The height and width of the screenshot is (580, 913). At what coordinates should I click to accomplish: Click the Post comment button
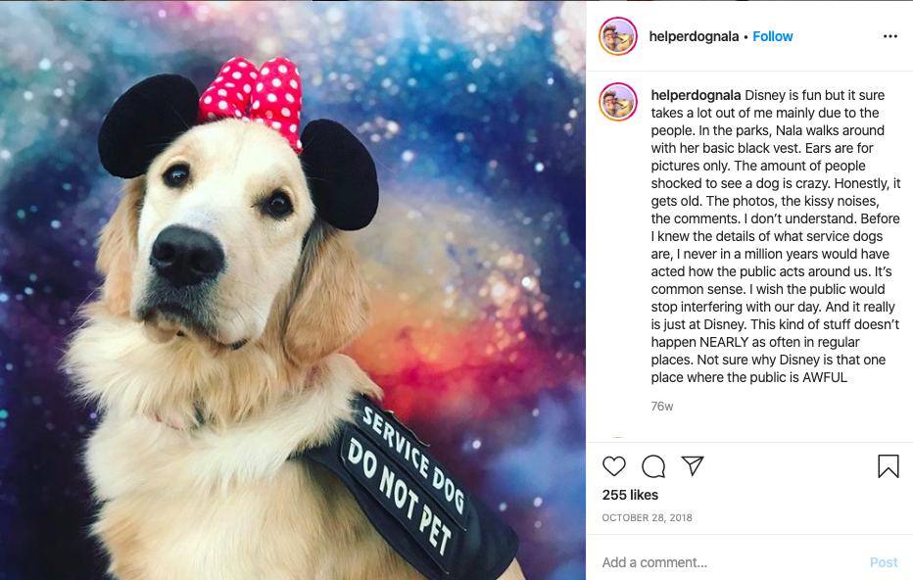click(x=884, y=562)
